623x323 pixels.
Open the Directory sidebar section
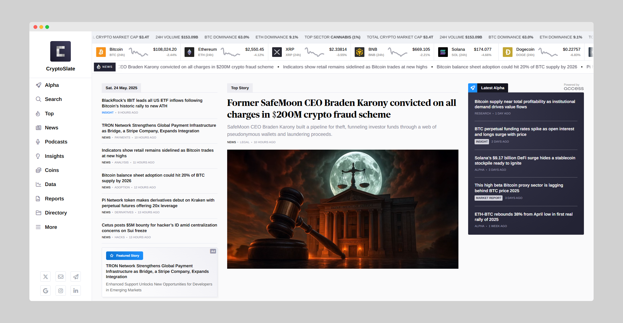point(56,213)
